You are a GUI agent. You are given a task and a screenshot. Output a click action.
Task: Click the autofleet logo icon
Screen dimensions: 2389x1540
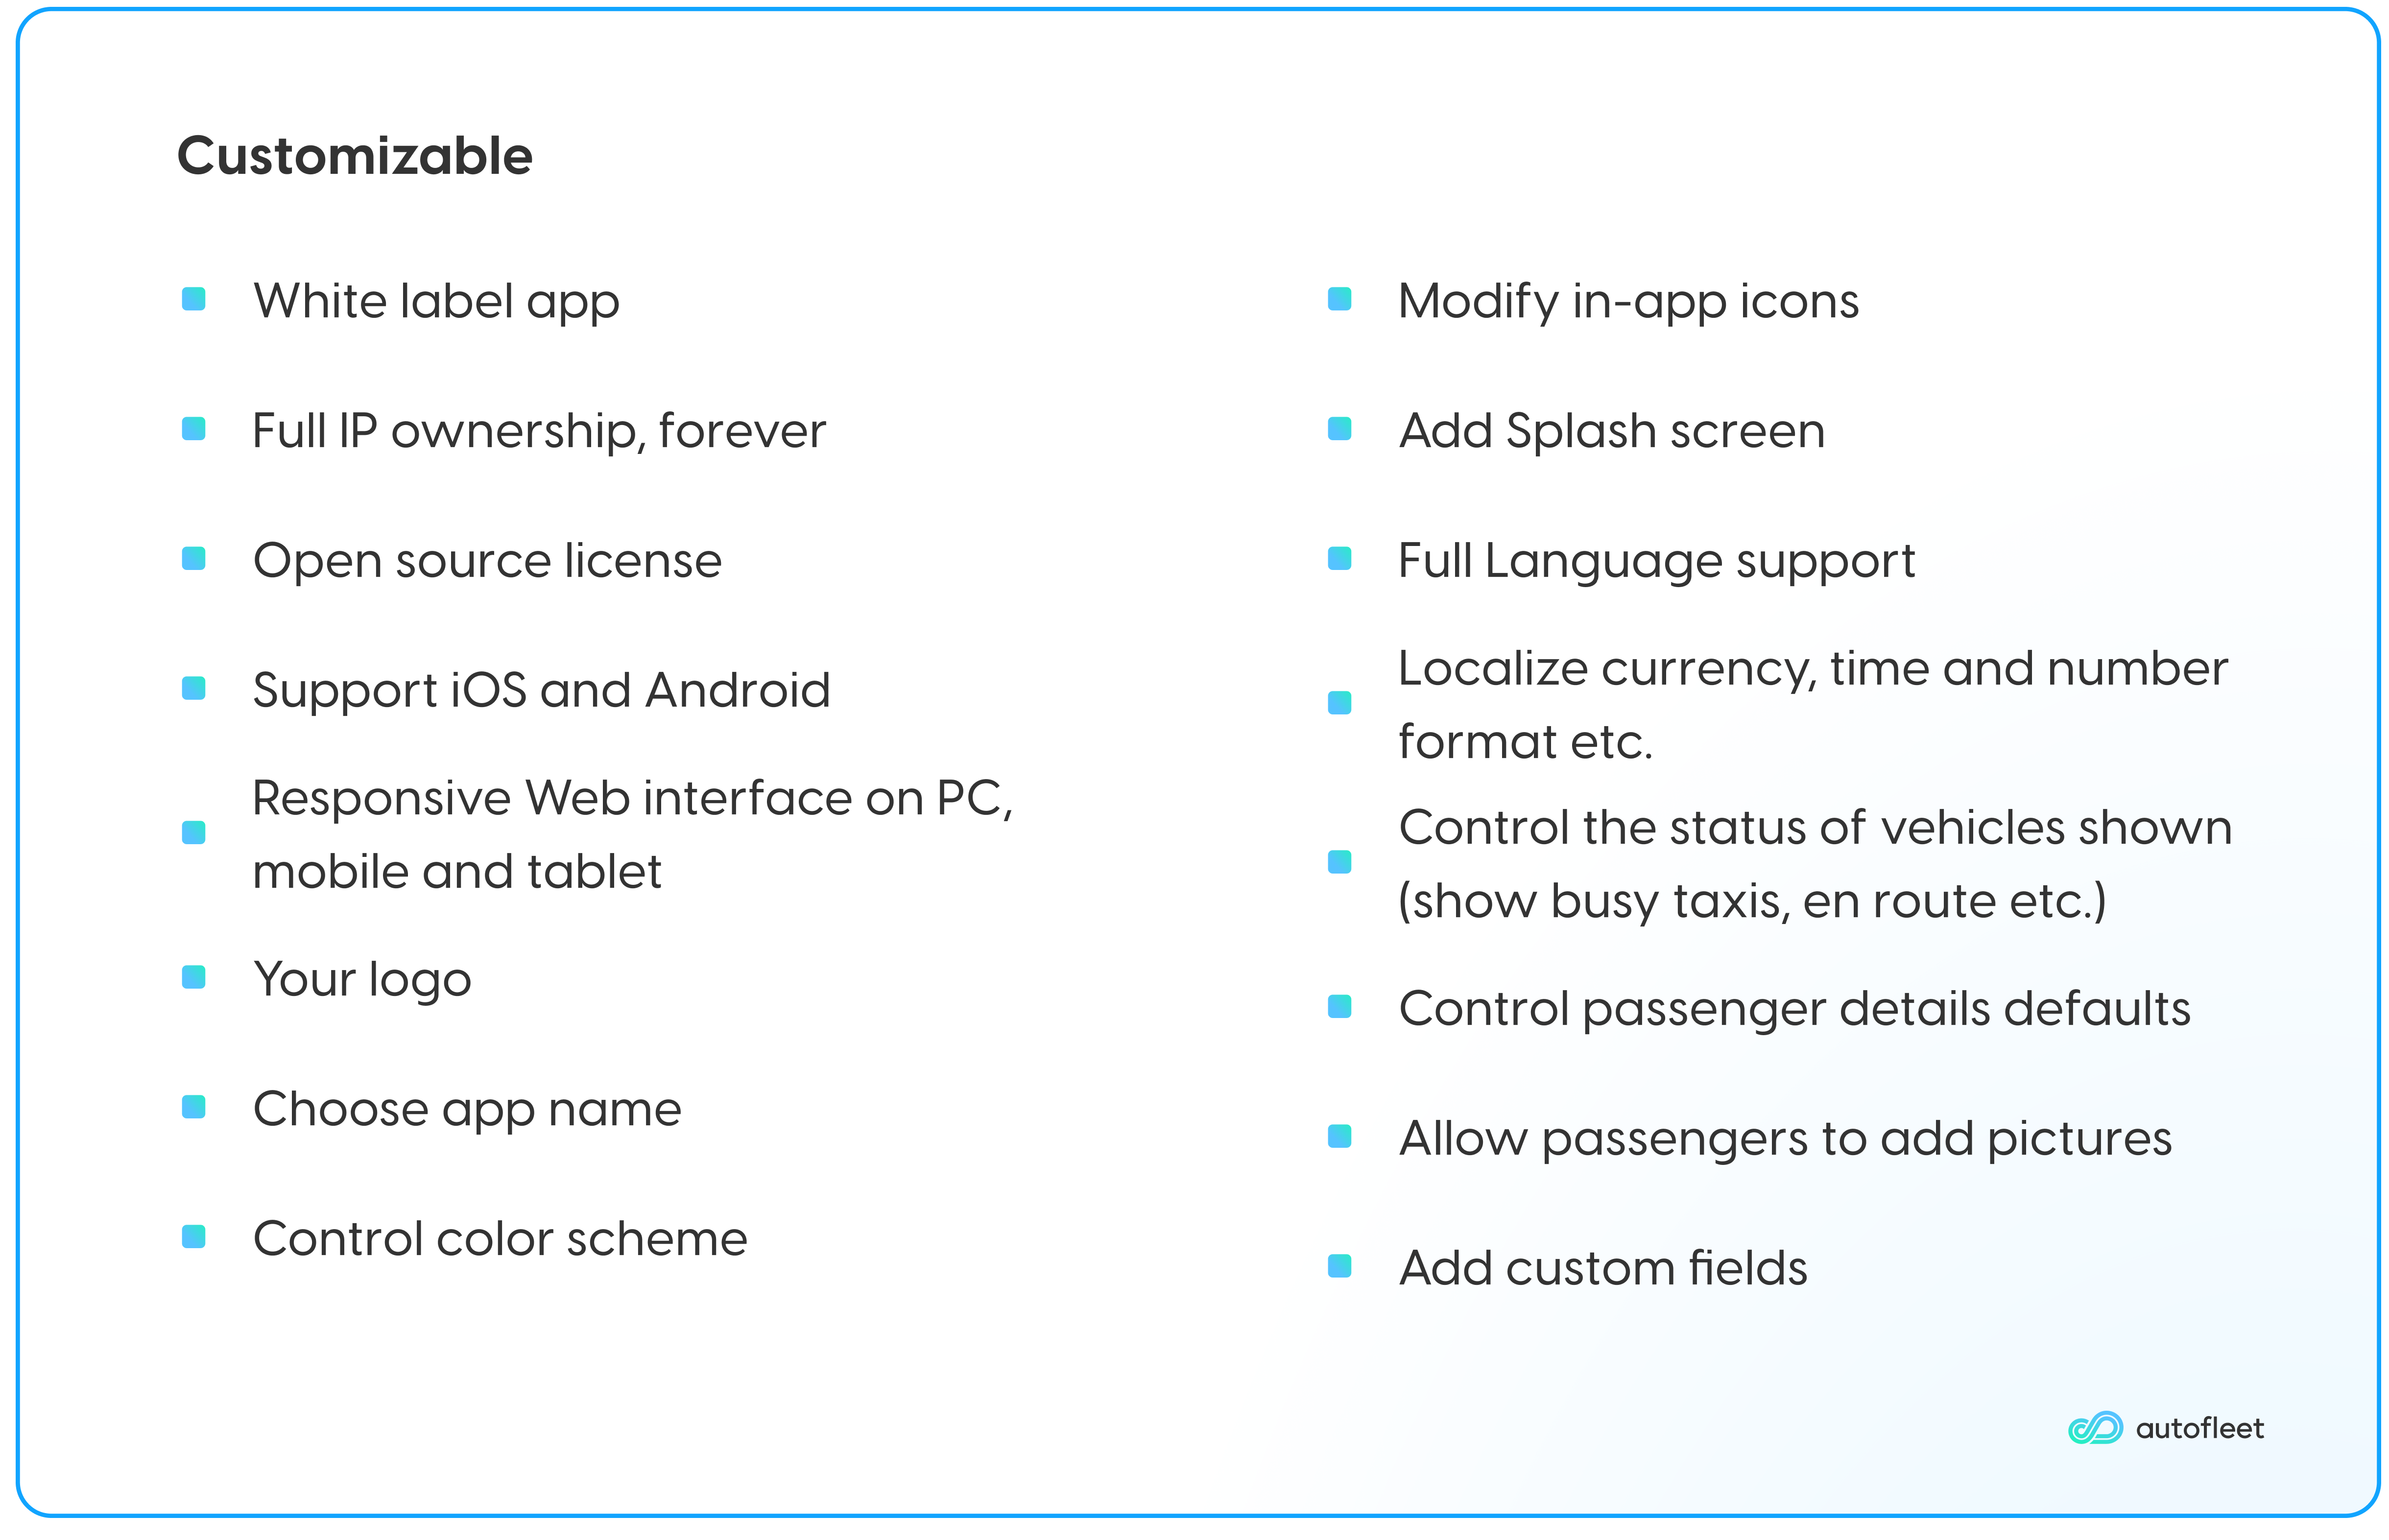[2095, 1428]
